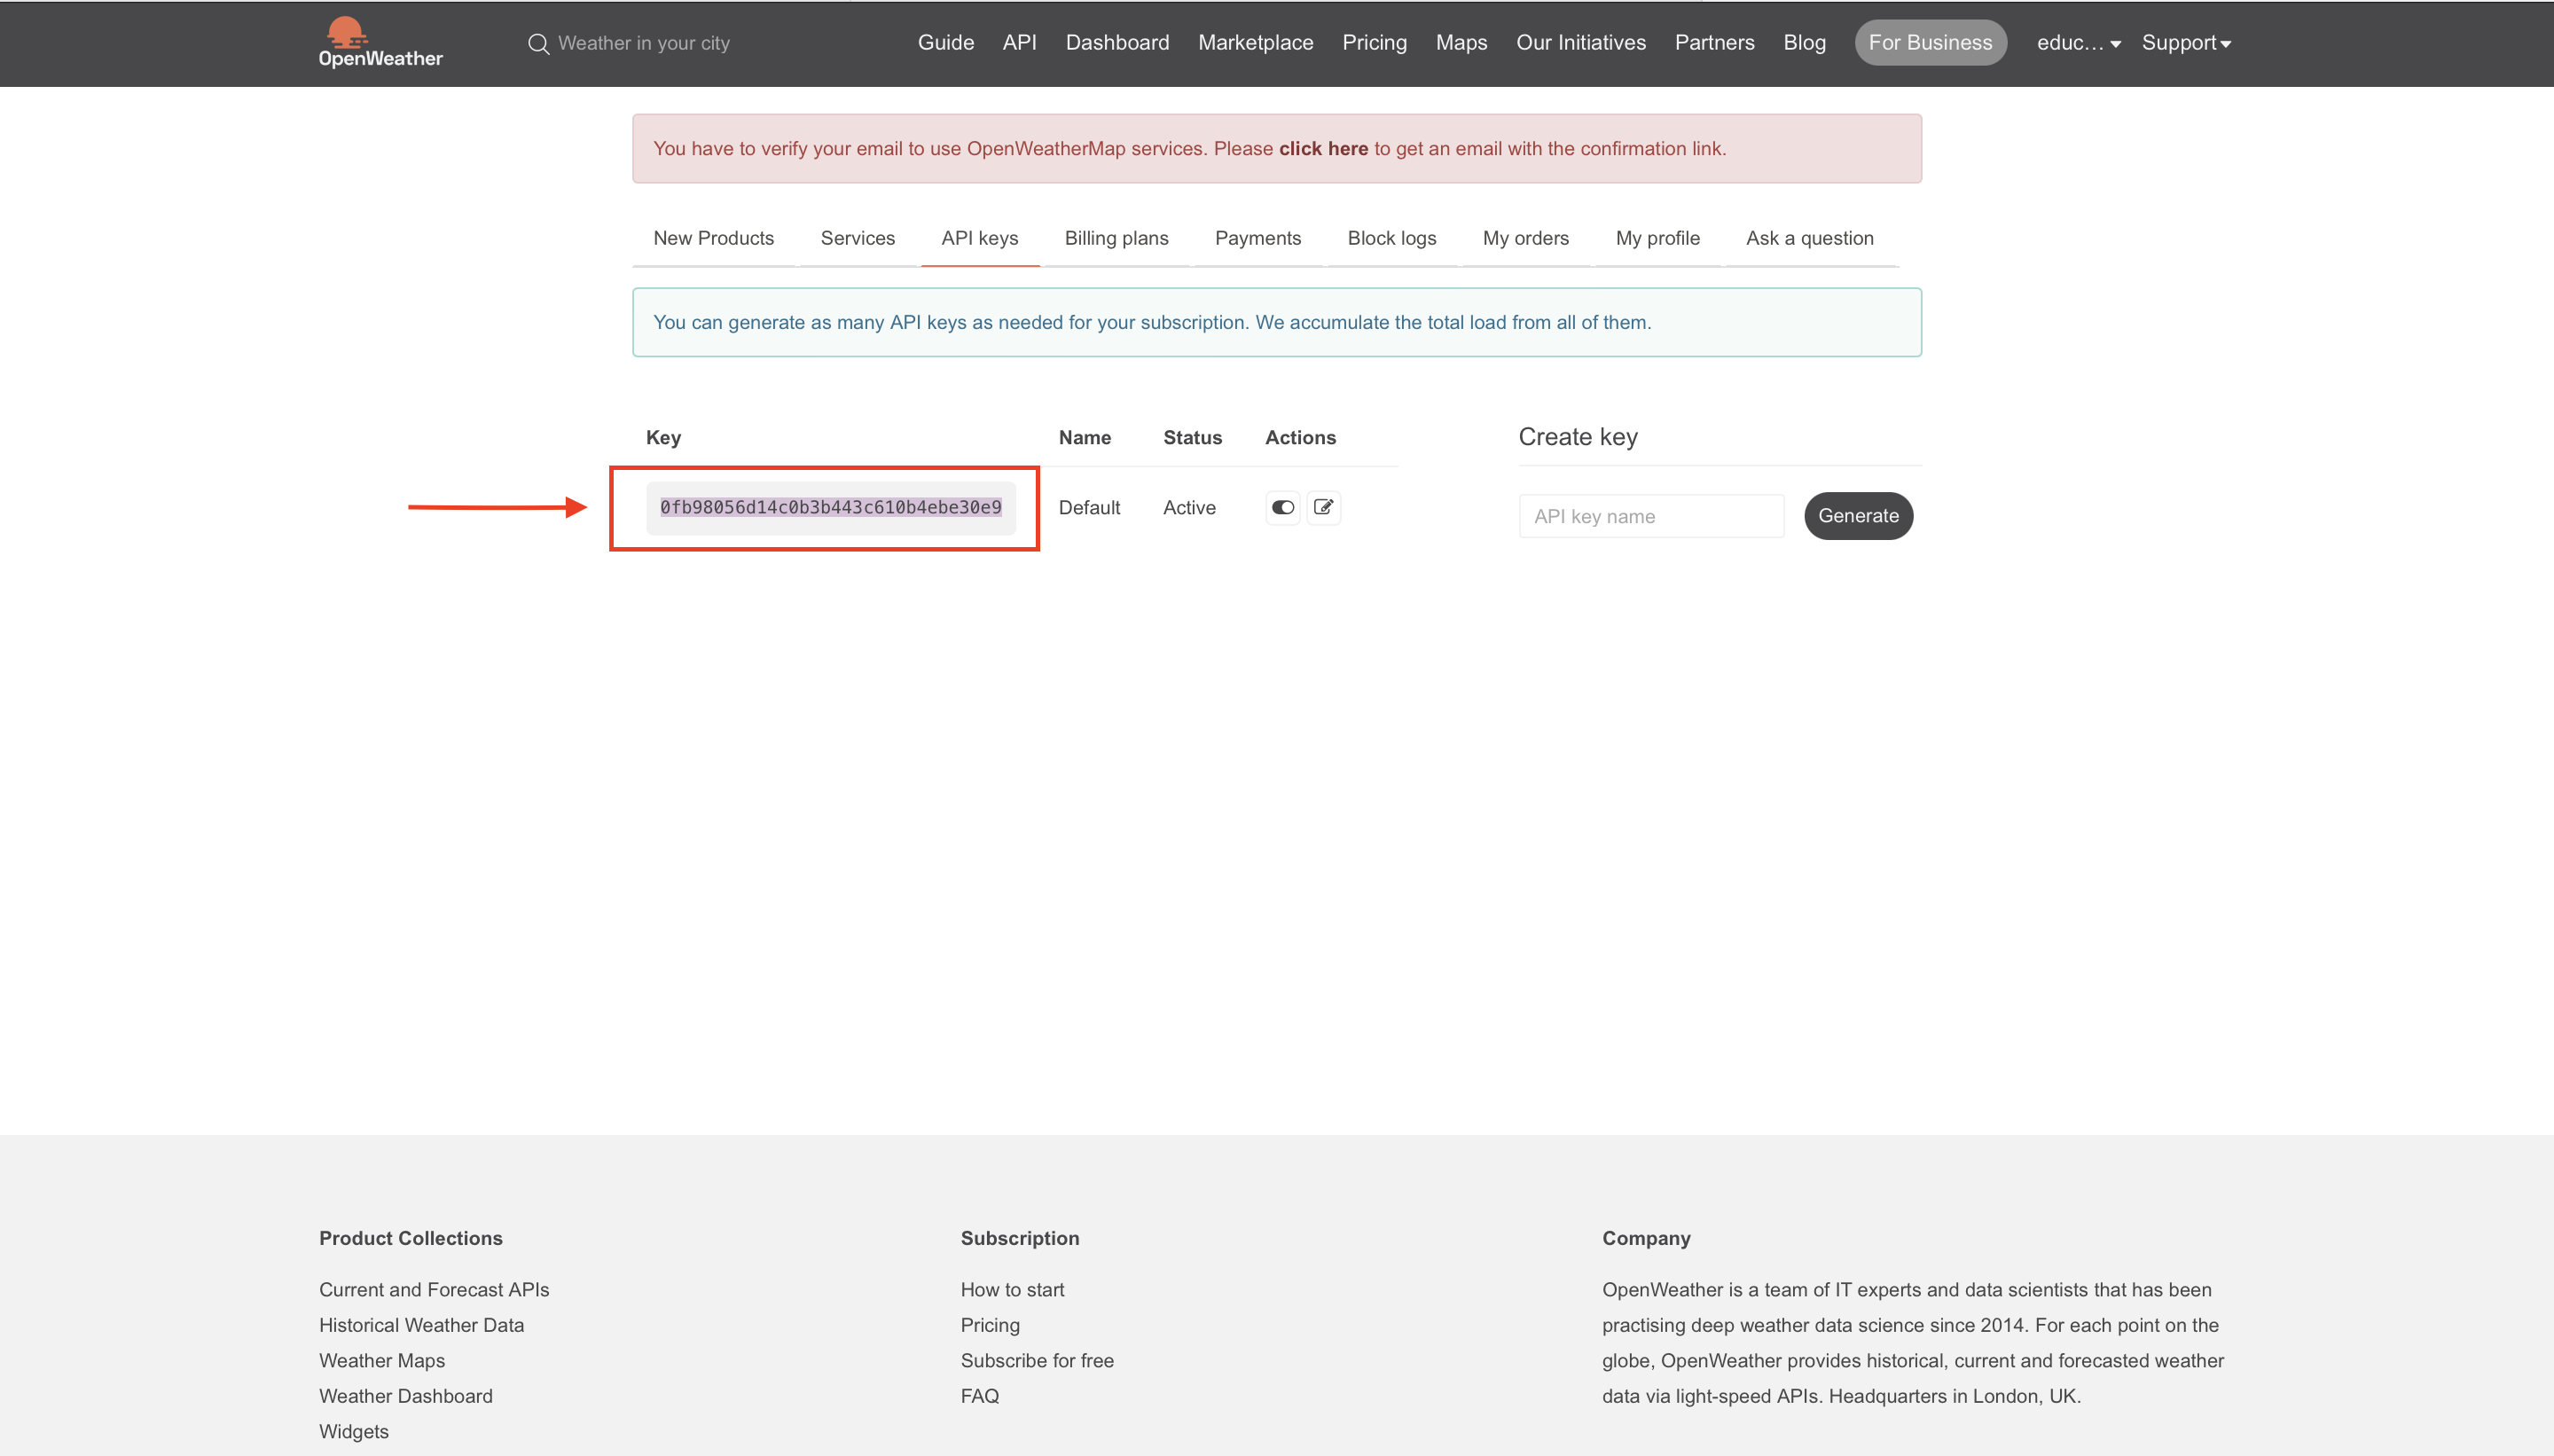Click the For Business button
This screenshot has width=2554, height=1456.
[x=1929, y=42]
